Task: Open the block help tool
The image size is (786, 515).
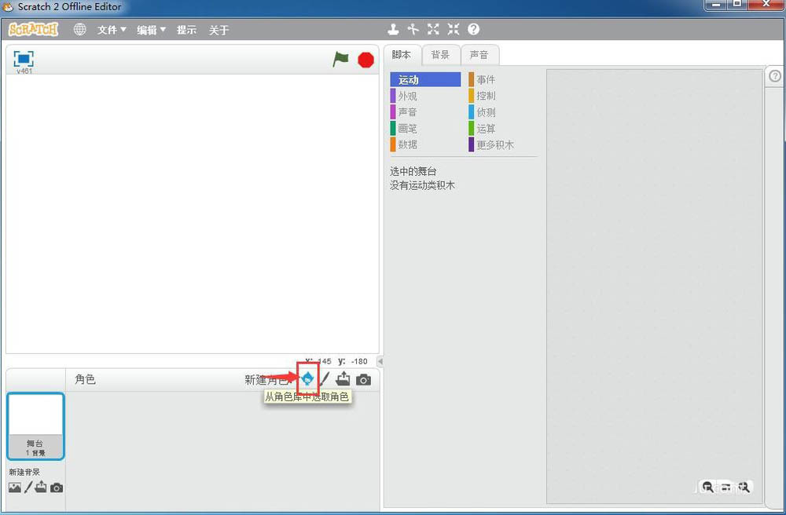Action: point(472,29)
